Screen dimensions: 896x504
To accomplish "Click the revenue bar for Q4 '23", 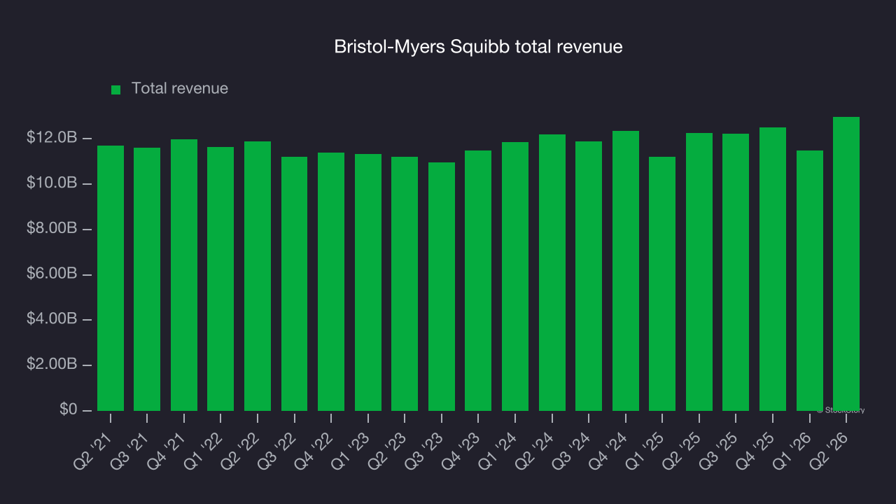I will pyautogui.click(x=478, y=281).
